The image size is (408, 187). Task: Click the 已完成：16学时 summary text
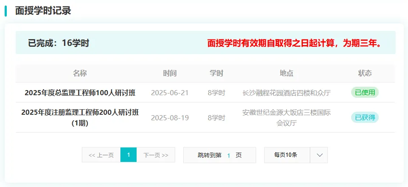coord(59,43)
